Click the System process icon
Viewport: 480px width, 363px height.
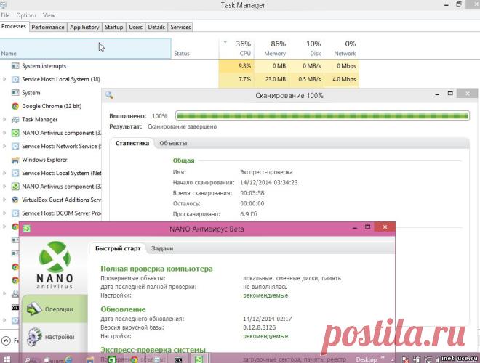pyautogui.click(x=15, y=93)
